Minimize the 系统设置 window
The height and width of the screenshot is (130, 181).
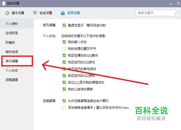[171, 4]
